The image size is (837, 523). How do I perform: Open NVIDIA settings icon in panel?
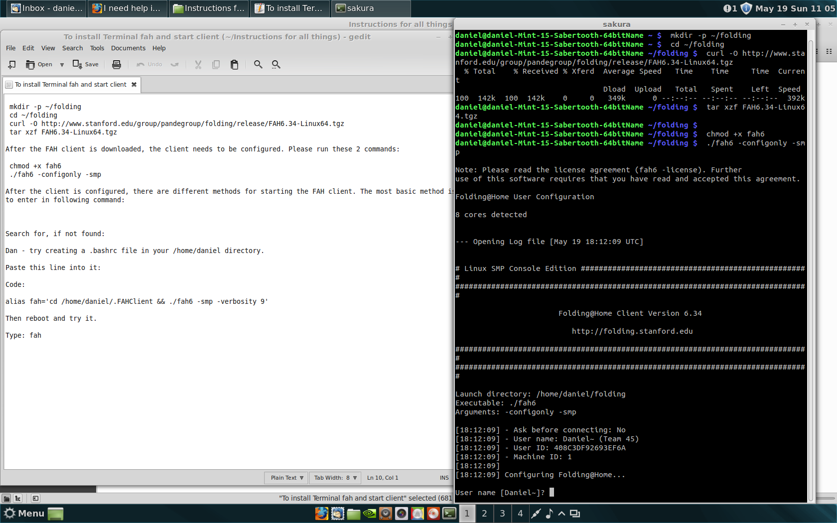click(370, 514)
